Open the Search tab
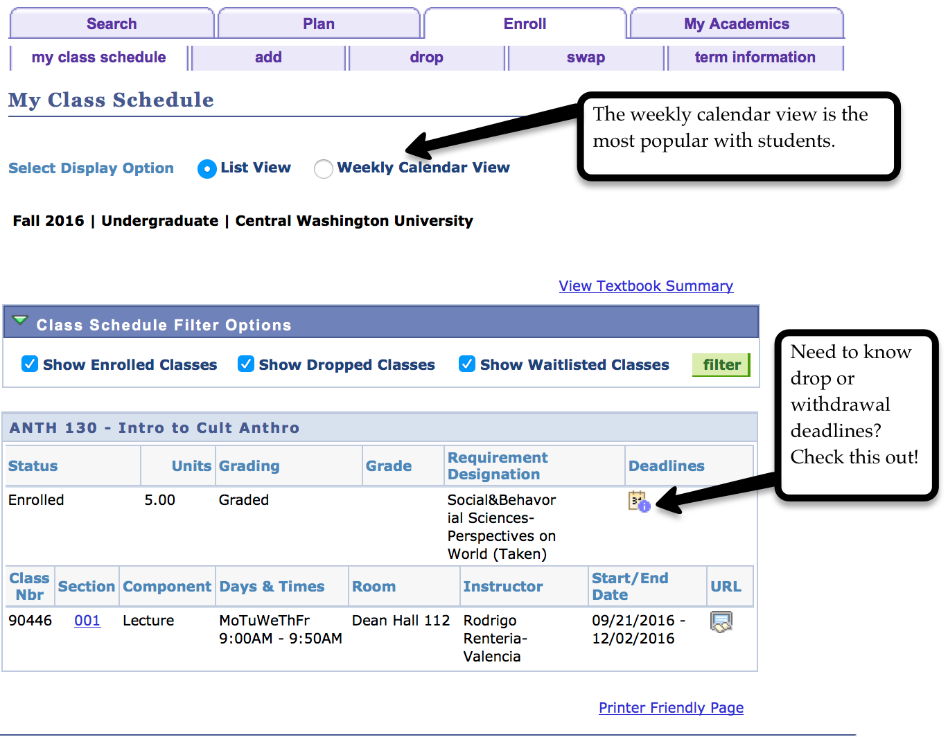 112,24
